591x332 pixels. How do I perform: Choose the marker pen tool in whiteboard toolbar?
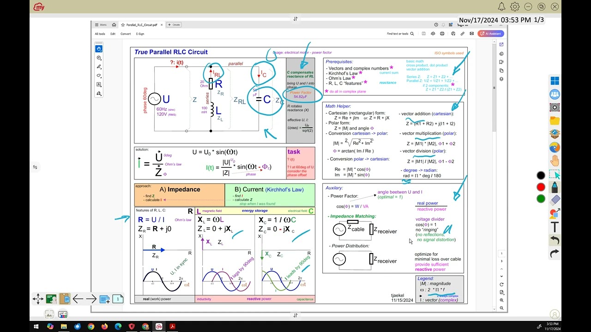555,187
